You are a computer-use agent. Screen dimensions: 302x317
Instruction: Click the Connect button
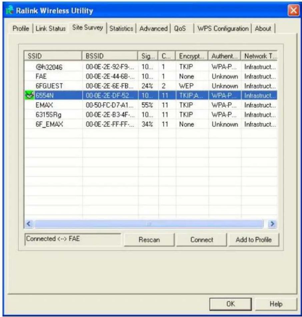click(x=202, y=240)
